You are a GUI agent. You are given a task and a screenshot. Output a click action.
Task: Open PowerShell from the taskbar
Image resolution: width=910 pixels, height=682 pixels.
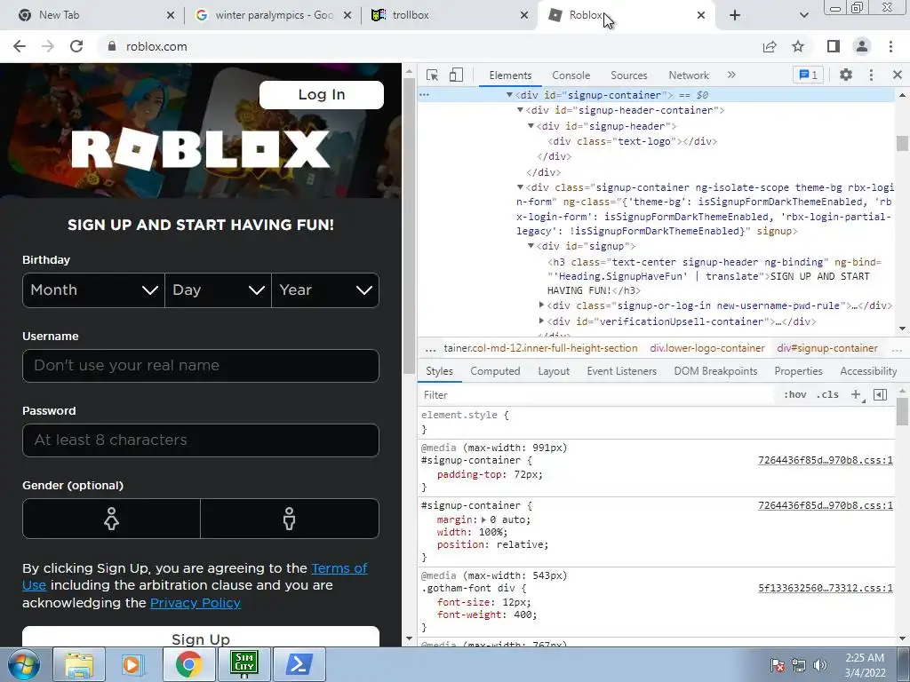click(x=299, y=664)
